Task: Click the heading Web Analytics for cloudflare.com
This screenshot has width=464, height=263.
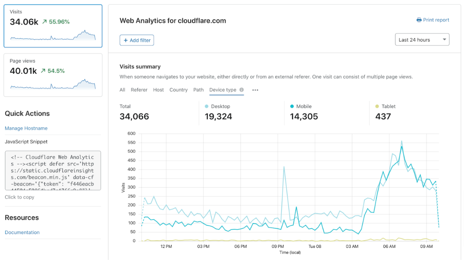Action: point(173,21)
